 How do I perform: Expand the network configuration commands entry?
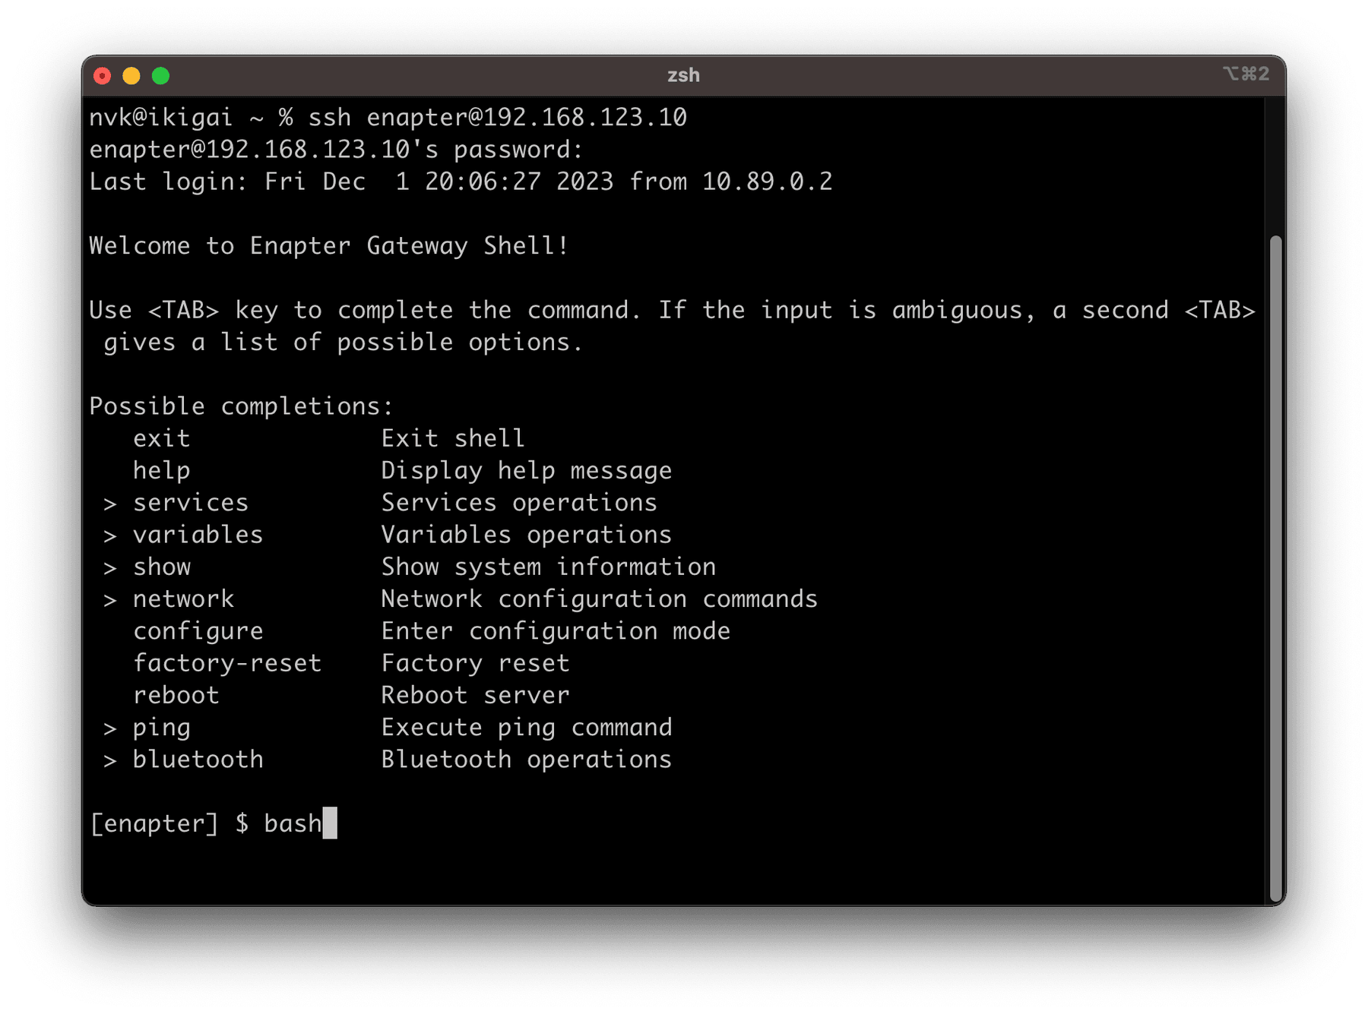pos(183,599)
